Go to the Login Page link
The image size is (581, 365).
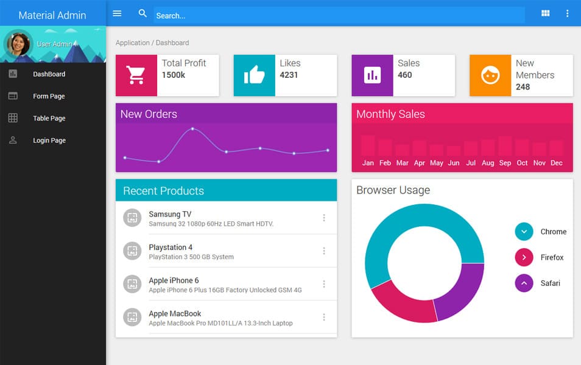49,140
